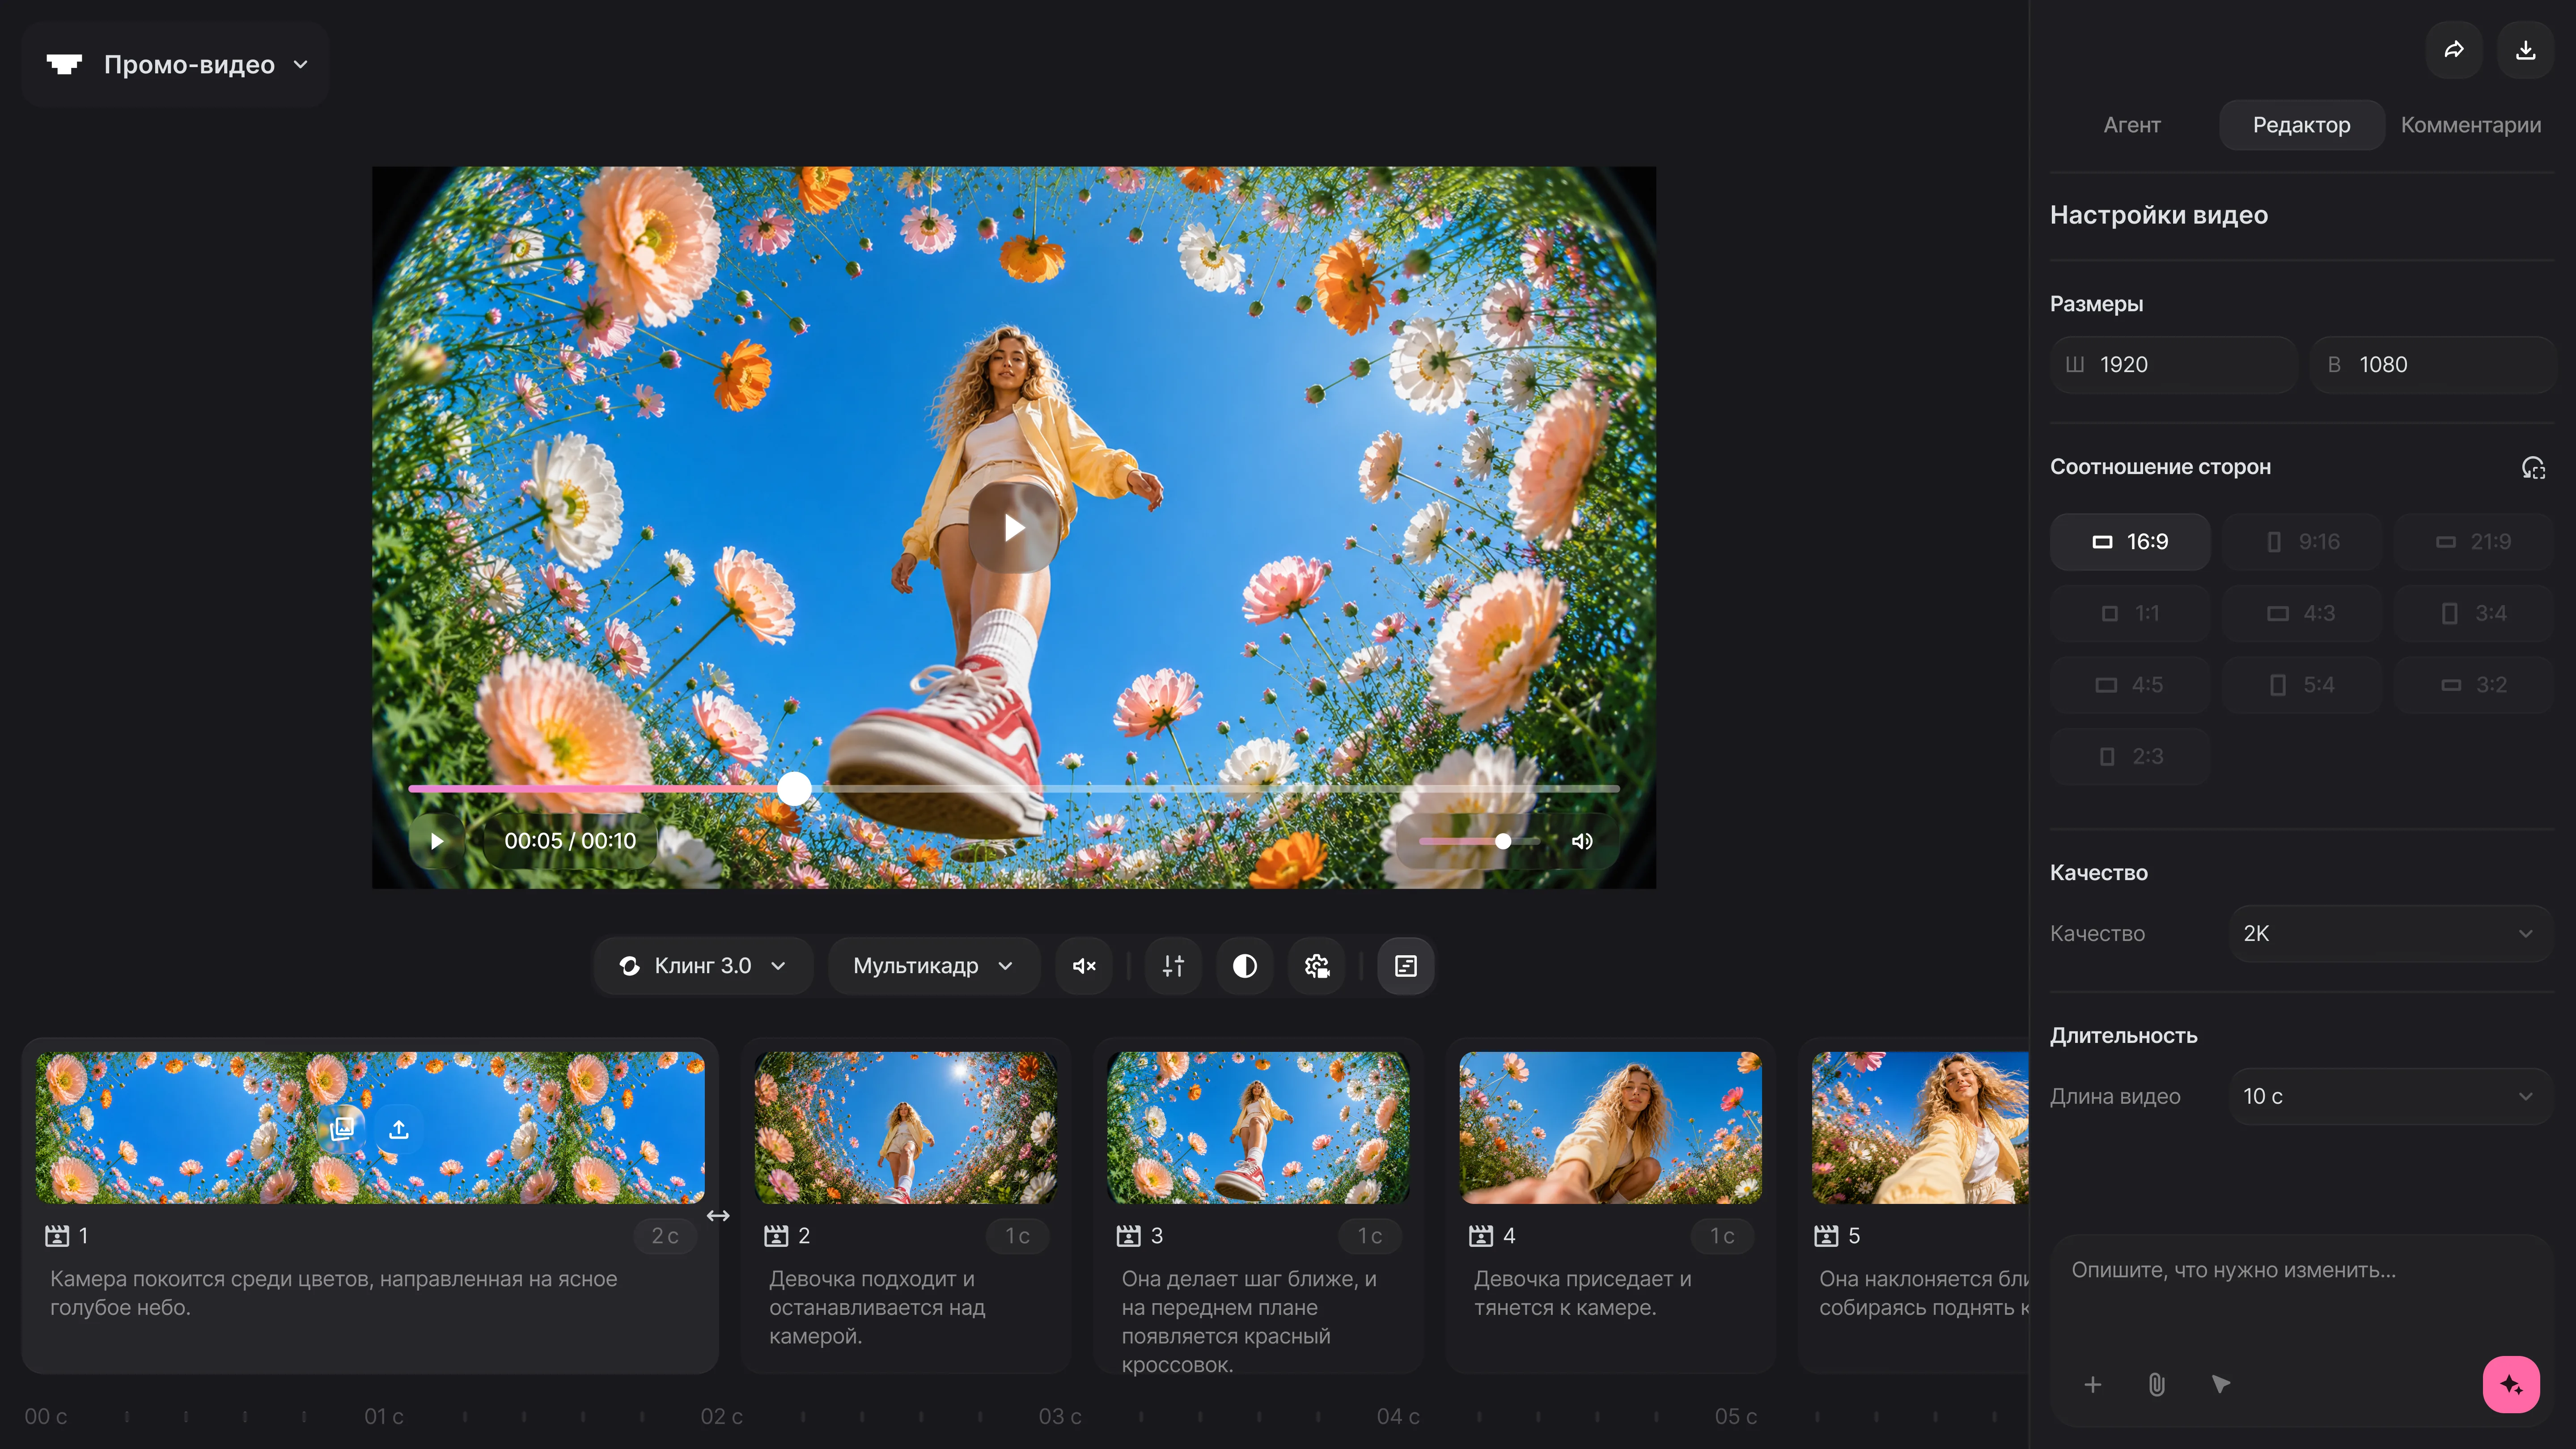Switch to the Комментарии tab
Image resolution: width=2576 pixels, height=1449 pixels.
(x=2471, y=125)
